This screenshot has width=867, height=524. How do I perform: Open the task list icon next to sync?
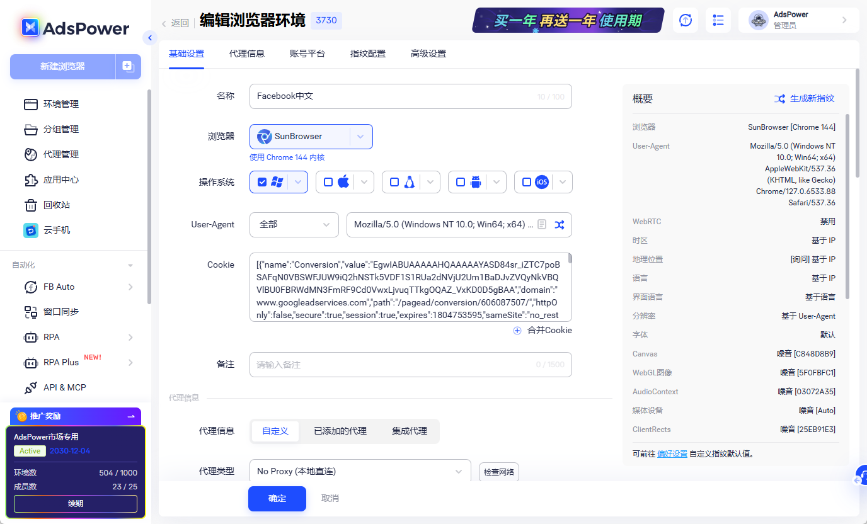pyautogui.click(x=718, y=20)
